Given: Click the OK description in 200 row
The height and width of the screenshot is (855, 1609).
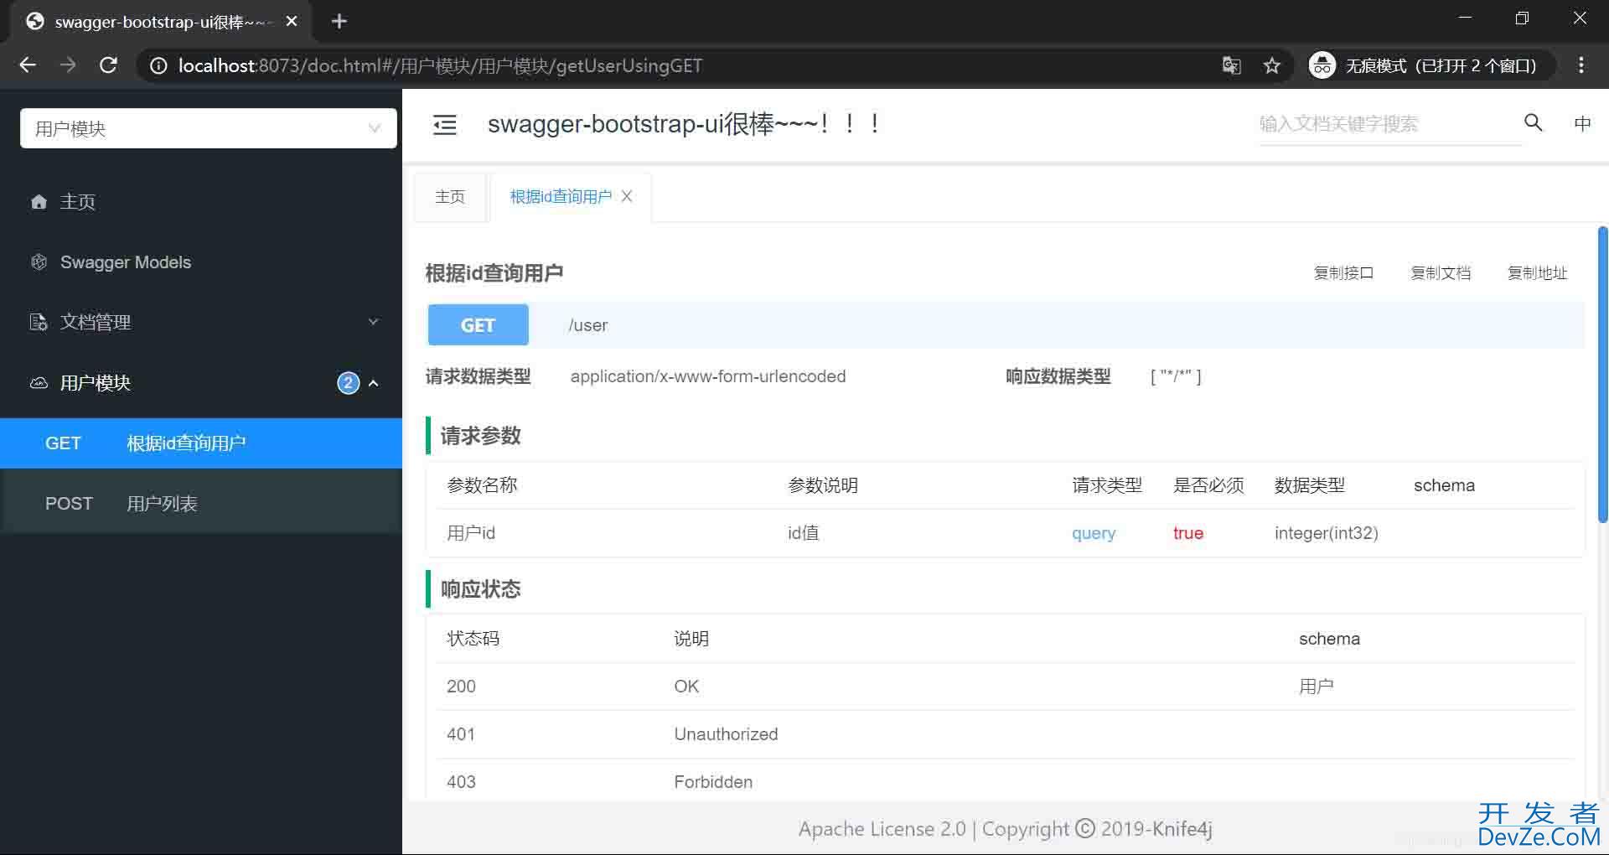Looking at the screenshot, I should 686,687.
